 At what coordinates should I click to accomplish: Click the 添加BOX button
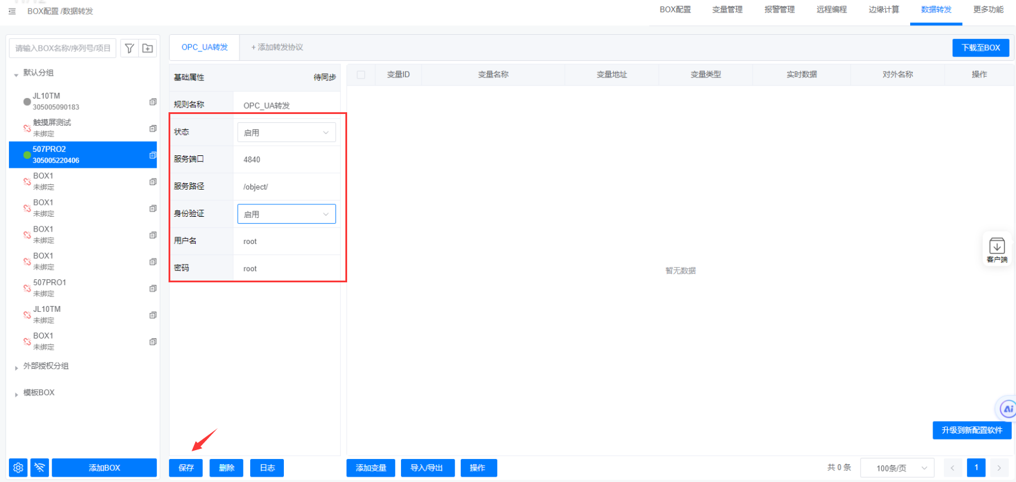coord(104,468)
